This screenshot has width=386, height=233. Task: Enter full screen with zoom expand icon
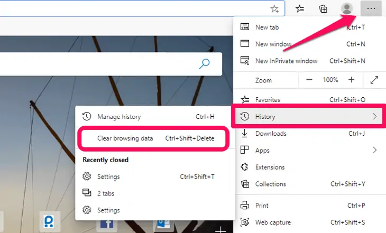pos(374,80)
